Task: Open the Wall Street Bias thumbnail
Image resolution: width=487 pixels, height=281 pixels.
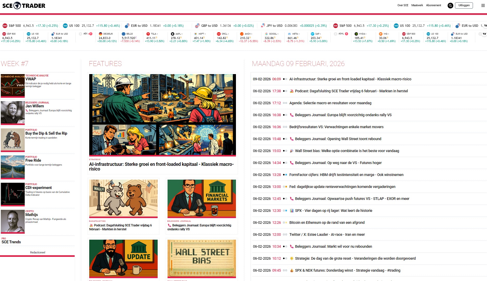Action: coord(202,258)
